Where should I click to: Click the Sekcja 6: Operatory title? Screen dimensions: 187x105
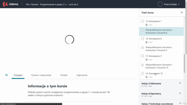(x=151, y=94)
